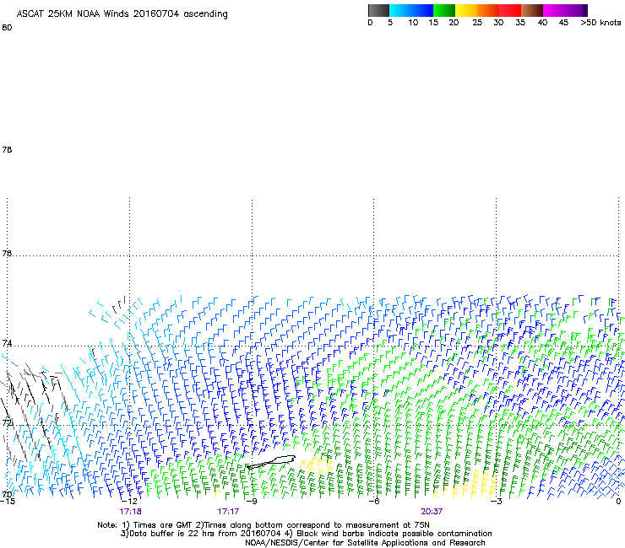Click the '10' legend tick label
625x548 pixels.
[x=413, y=23]
